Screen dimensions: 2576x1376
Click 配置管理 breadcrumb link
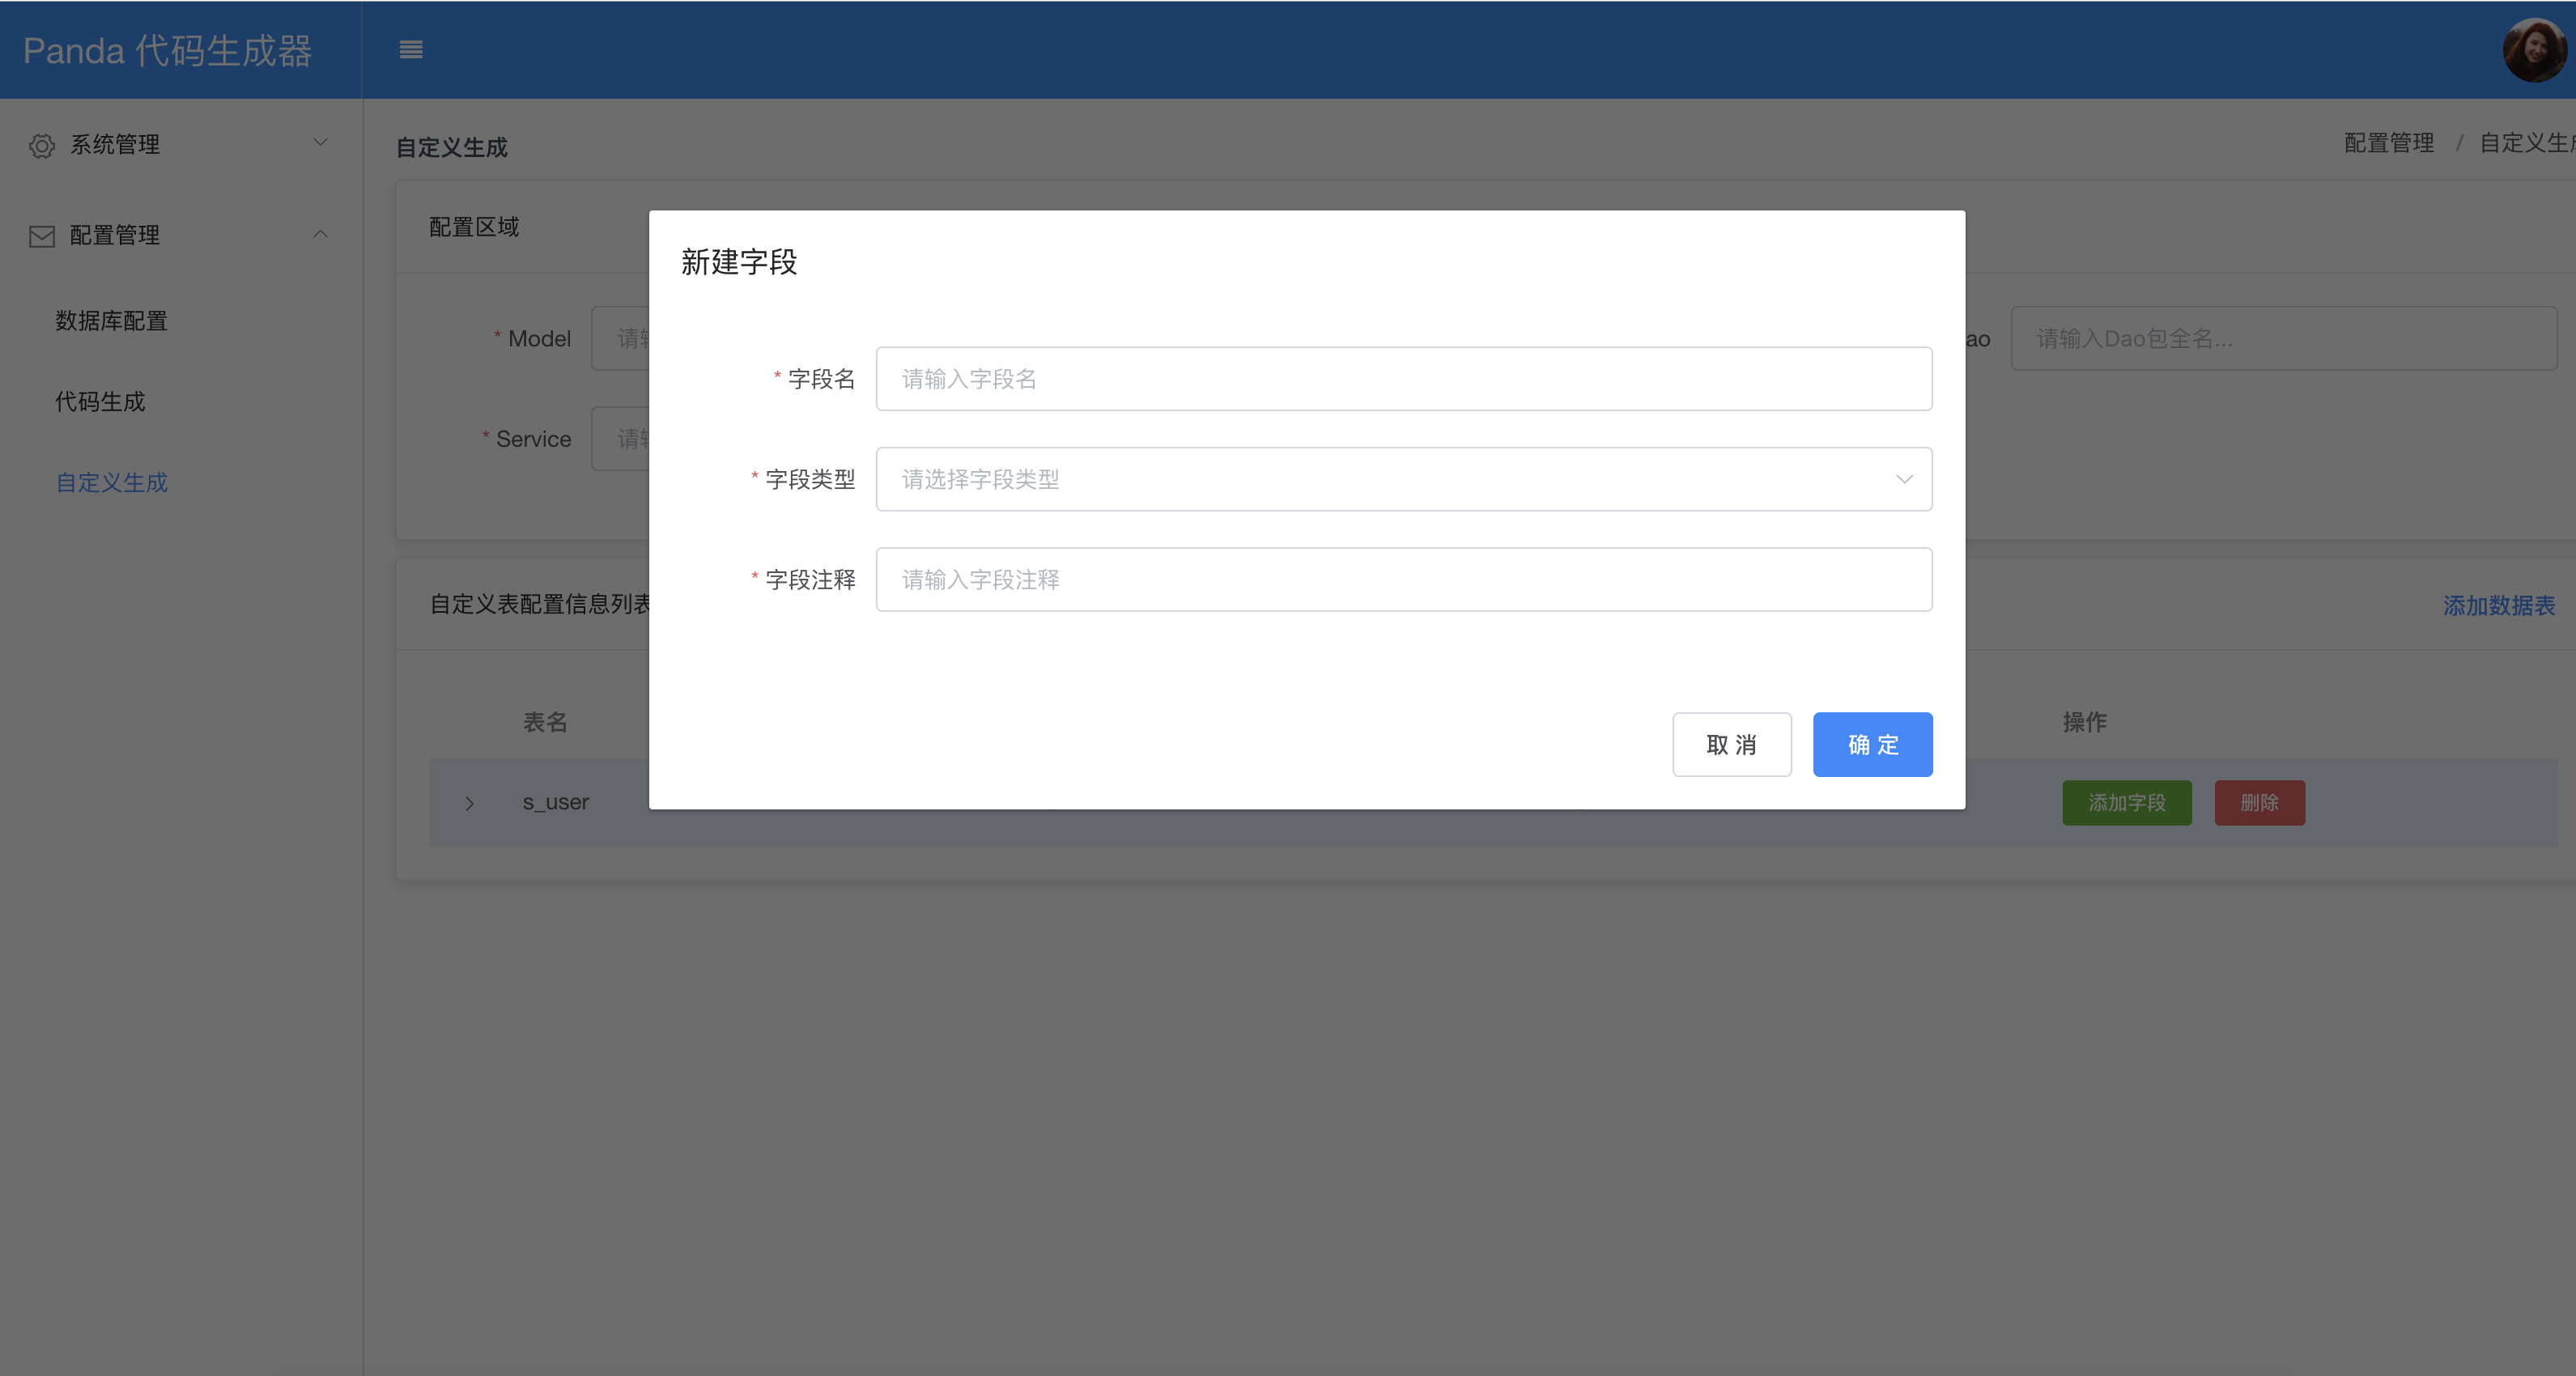[2389, 143]
